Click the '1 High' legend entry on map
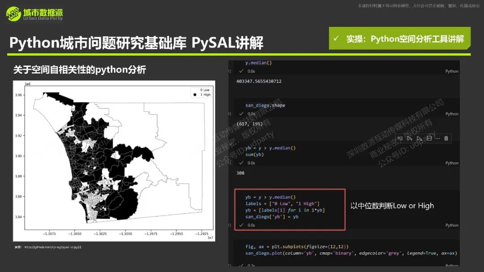The width and height of the screenshot is (484, 272). [202, 95]
